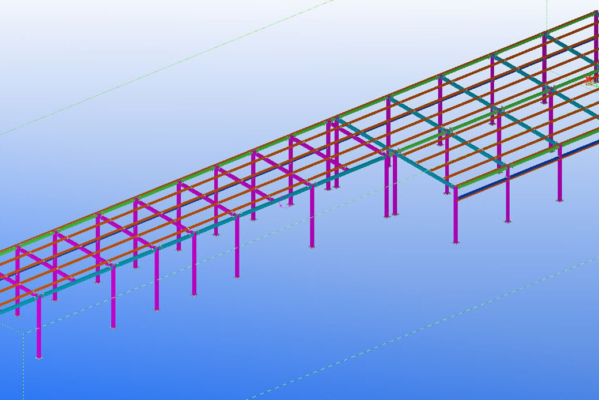Select the green beam at top right corner

(x=570, y=24)
